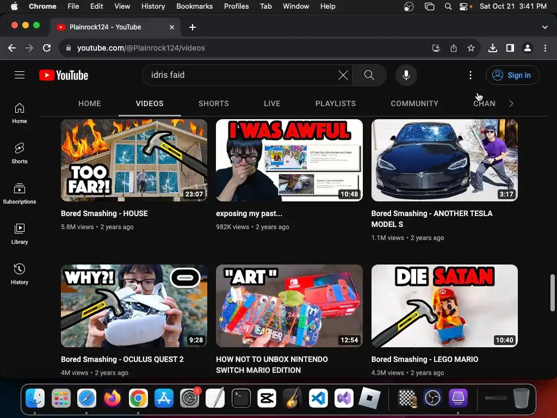Image resolution: width=557 pixels, height=418 pixels.
Task: Open Visual Studio Code from the Dock
Action: point(318,398)
